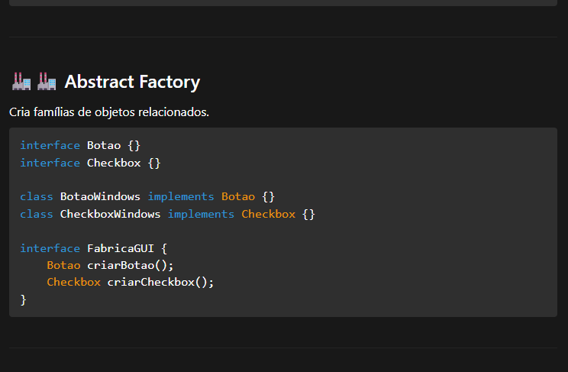Click orange Checkbox type after CheckboxWindows implements
This screenshot has height=372, width=568.
[x=268, y=214]
